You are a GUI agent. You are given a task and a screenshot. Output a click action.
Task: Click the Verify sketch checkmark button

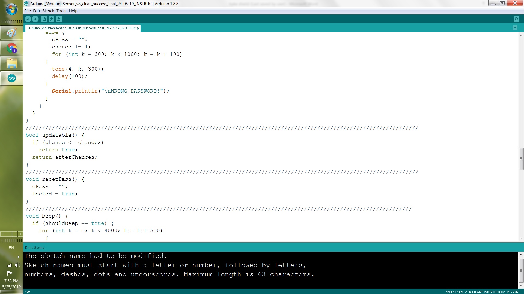point(28,19)
